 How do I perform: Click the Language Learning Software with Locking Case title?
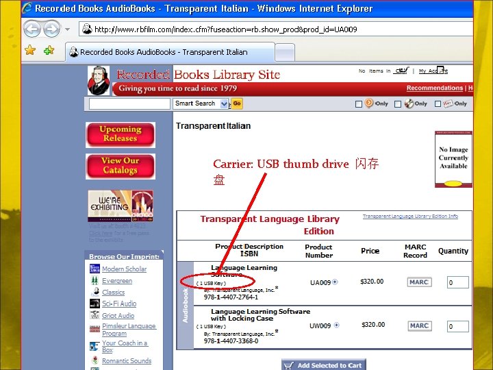[260, 314]
